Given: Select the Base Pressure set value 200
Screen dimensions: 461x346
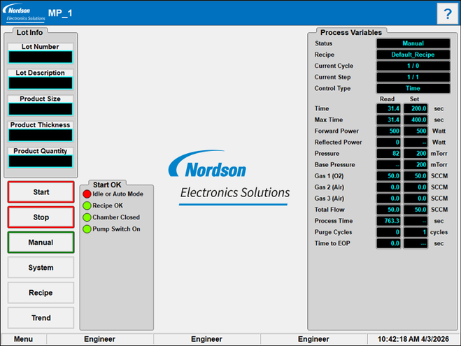Looking at the screenshot, I should coord(416,165).
